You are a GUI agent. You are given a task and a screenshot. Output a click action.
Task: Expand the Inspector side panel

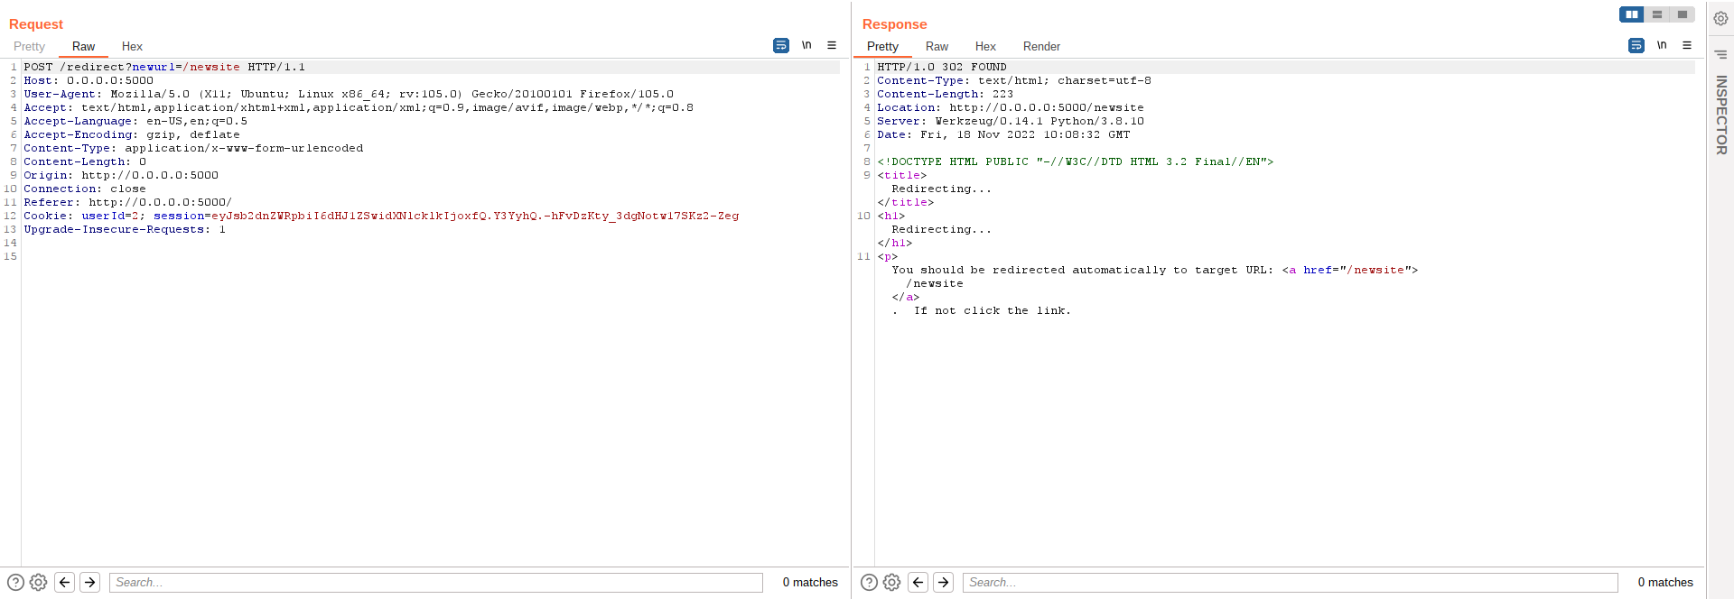[x=1720, y=115]
